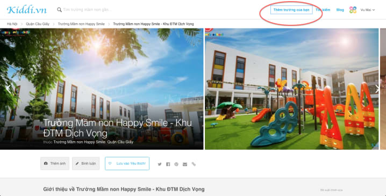Go to Quận Cầu Giấy breadcrumb
The height and width of the screenshot is (196, 386).
[x=38, y=24]
